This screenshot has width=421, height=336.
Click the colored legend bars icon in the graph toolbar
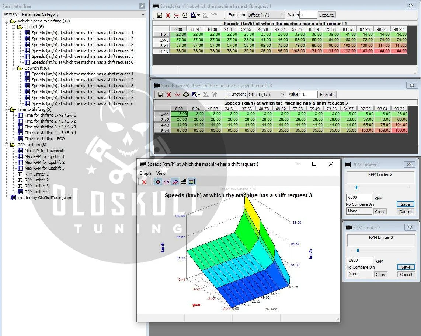(x=192, y=182)
